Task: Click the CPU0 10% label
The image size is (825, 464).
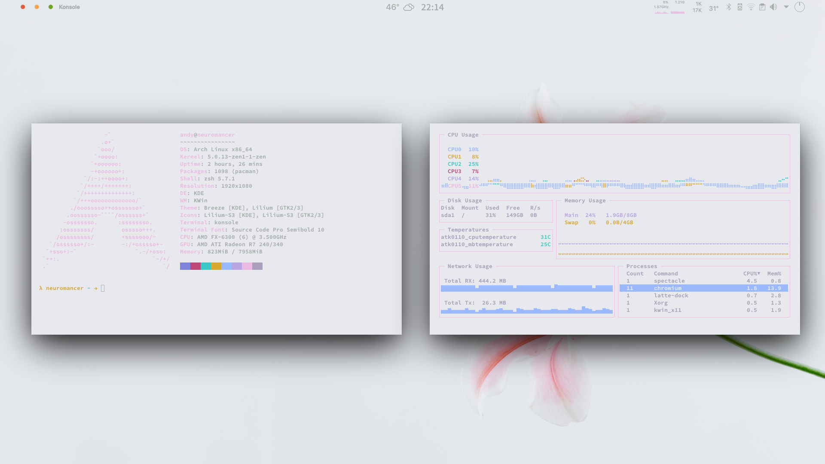Action: (463, 150)
